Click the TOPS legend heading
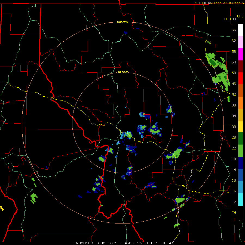 point(239,16)
